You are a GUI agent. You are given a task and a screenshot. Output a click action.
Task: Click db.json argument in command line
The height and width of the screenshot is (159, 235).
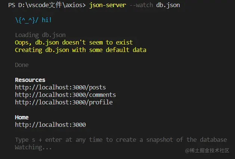pyautogui.click(x=168, y=5)
